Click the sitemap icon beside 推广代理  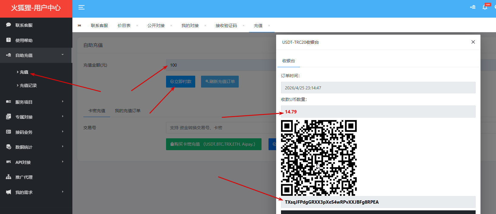pos(9,177)
